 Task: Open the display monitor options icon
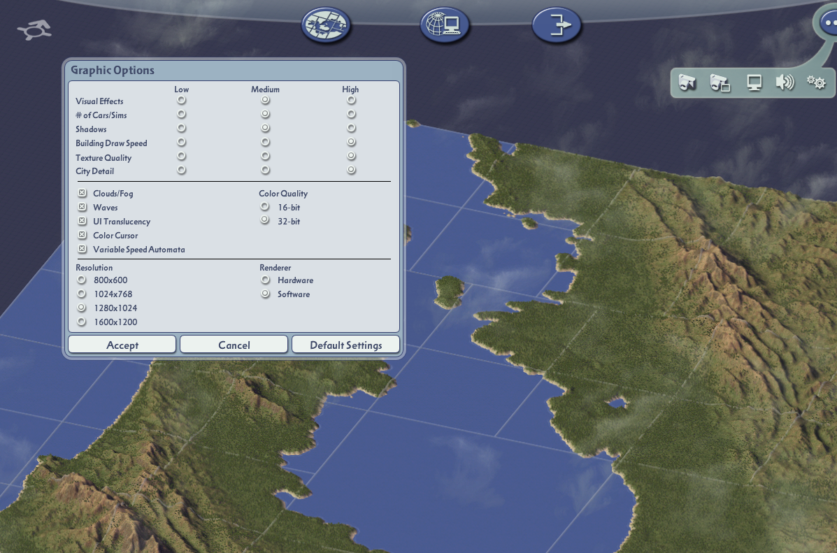754,82
